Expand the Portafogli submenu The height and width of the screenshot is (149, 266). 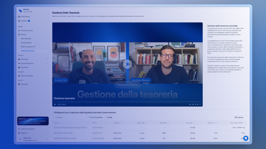coord(46,84)
